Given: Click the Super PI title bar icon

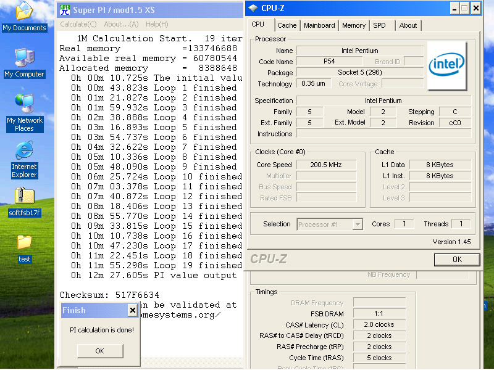Looking at the screenshot, I should [x=65, y=10].
